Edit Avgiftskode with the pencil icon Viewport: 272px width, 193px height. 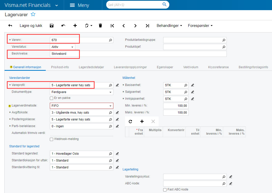(x=117, y=113)
